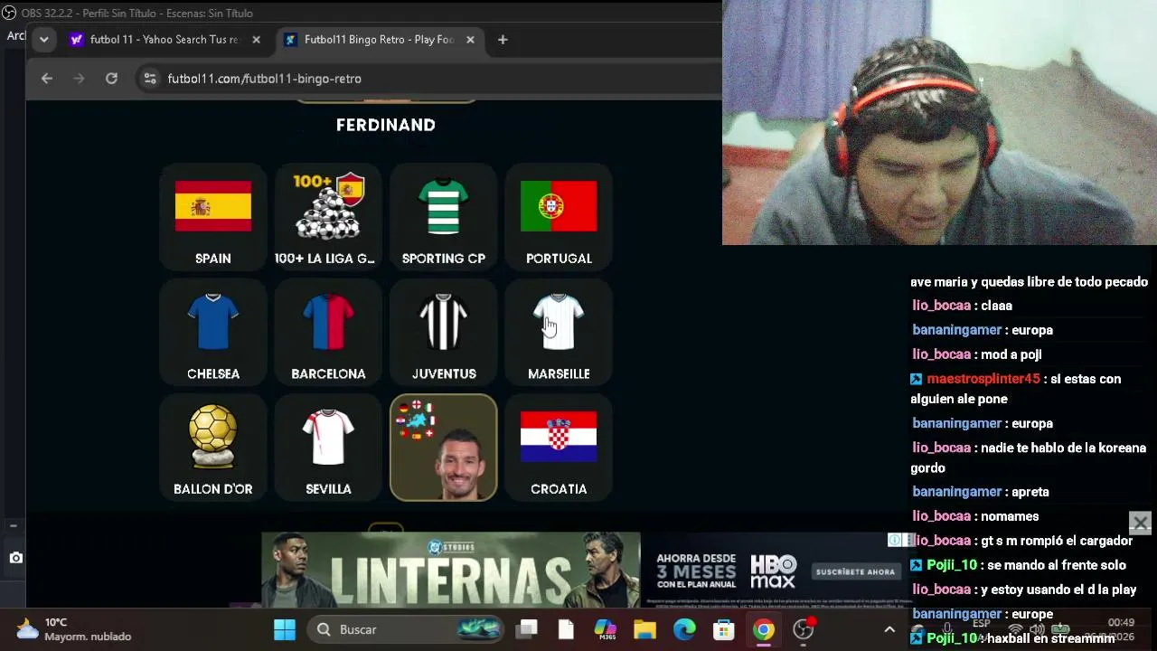Image resolution: width=1157 pixels, height=651 pixels.
Task: Open File Explorer from the taskbar
Action: click(644, 629)
